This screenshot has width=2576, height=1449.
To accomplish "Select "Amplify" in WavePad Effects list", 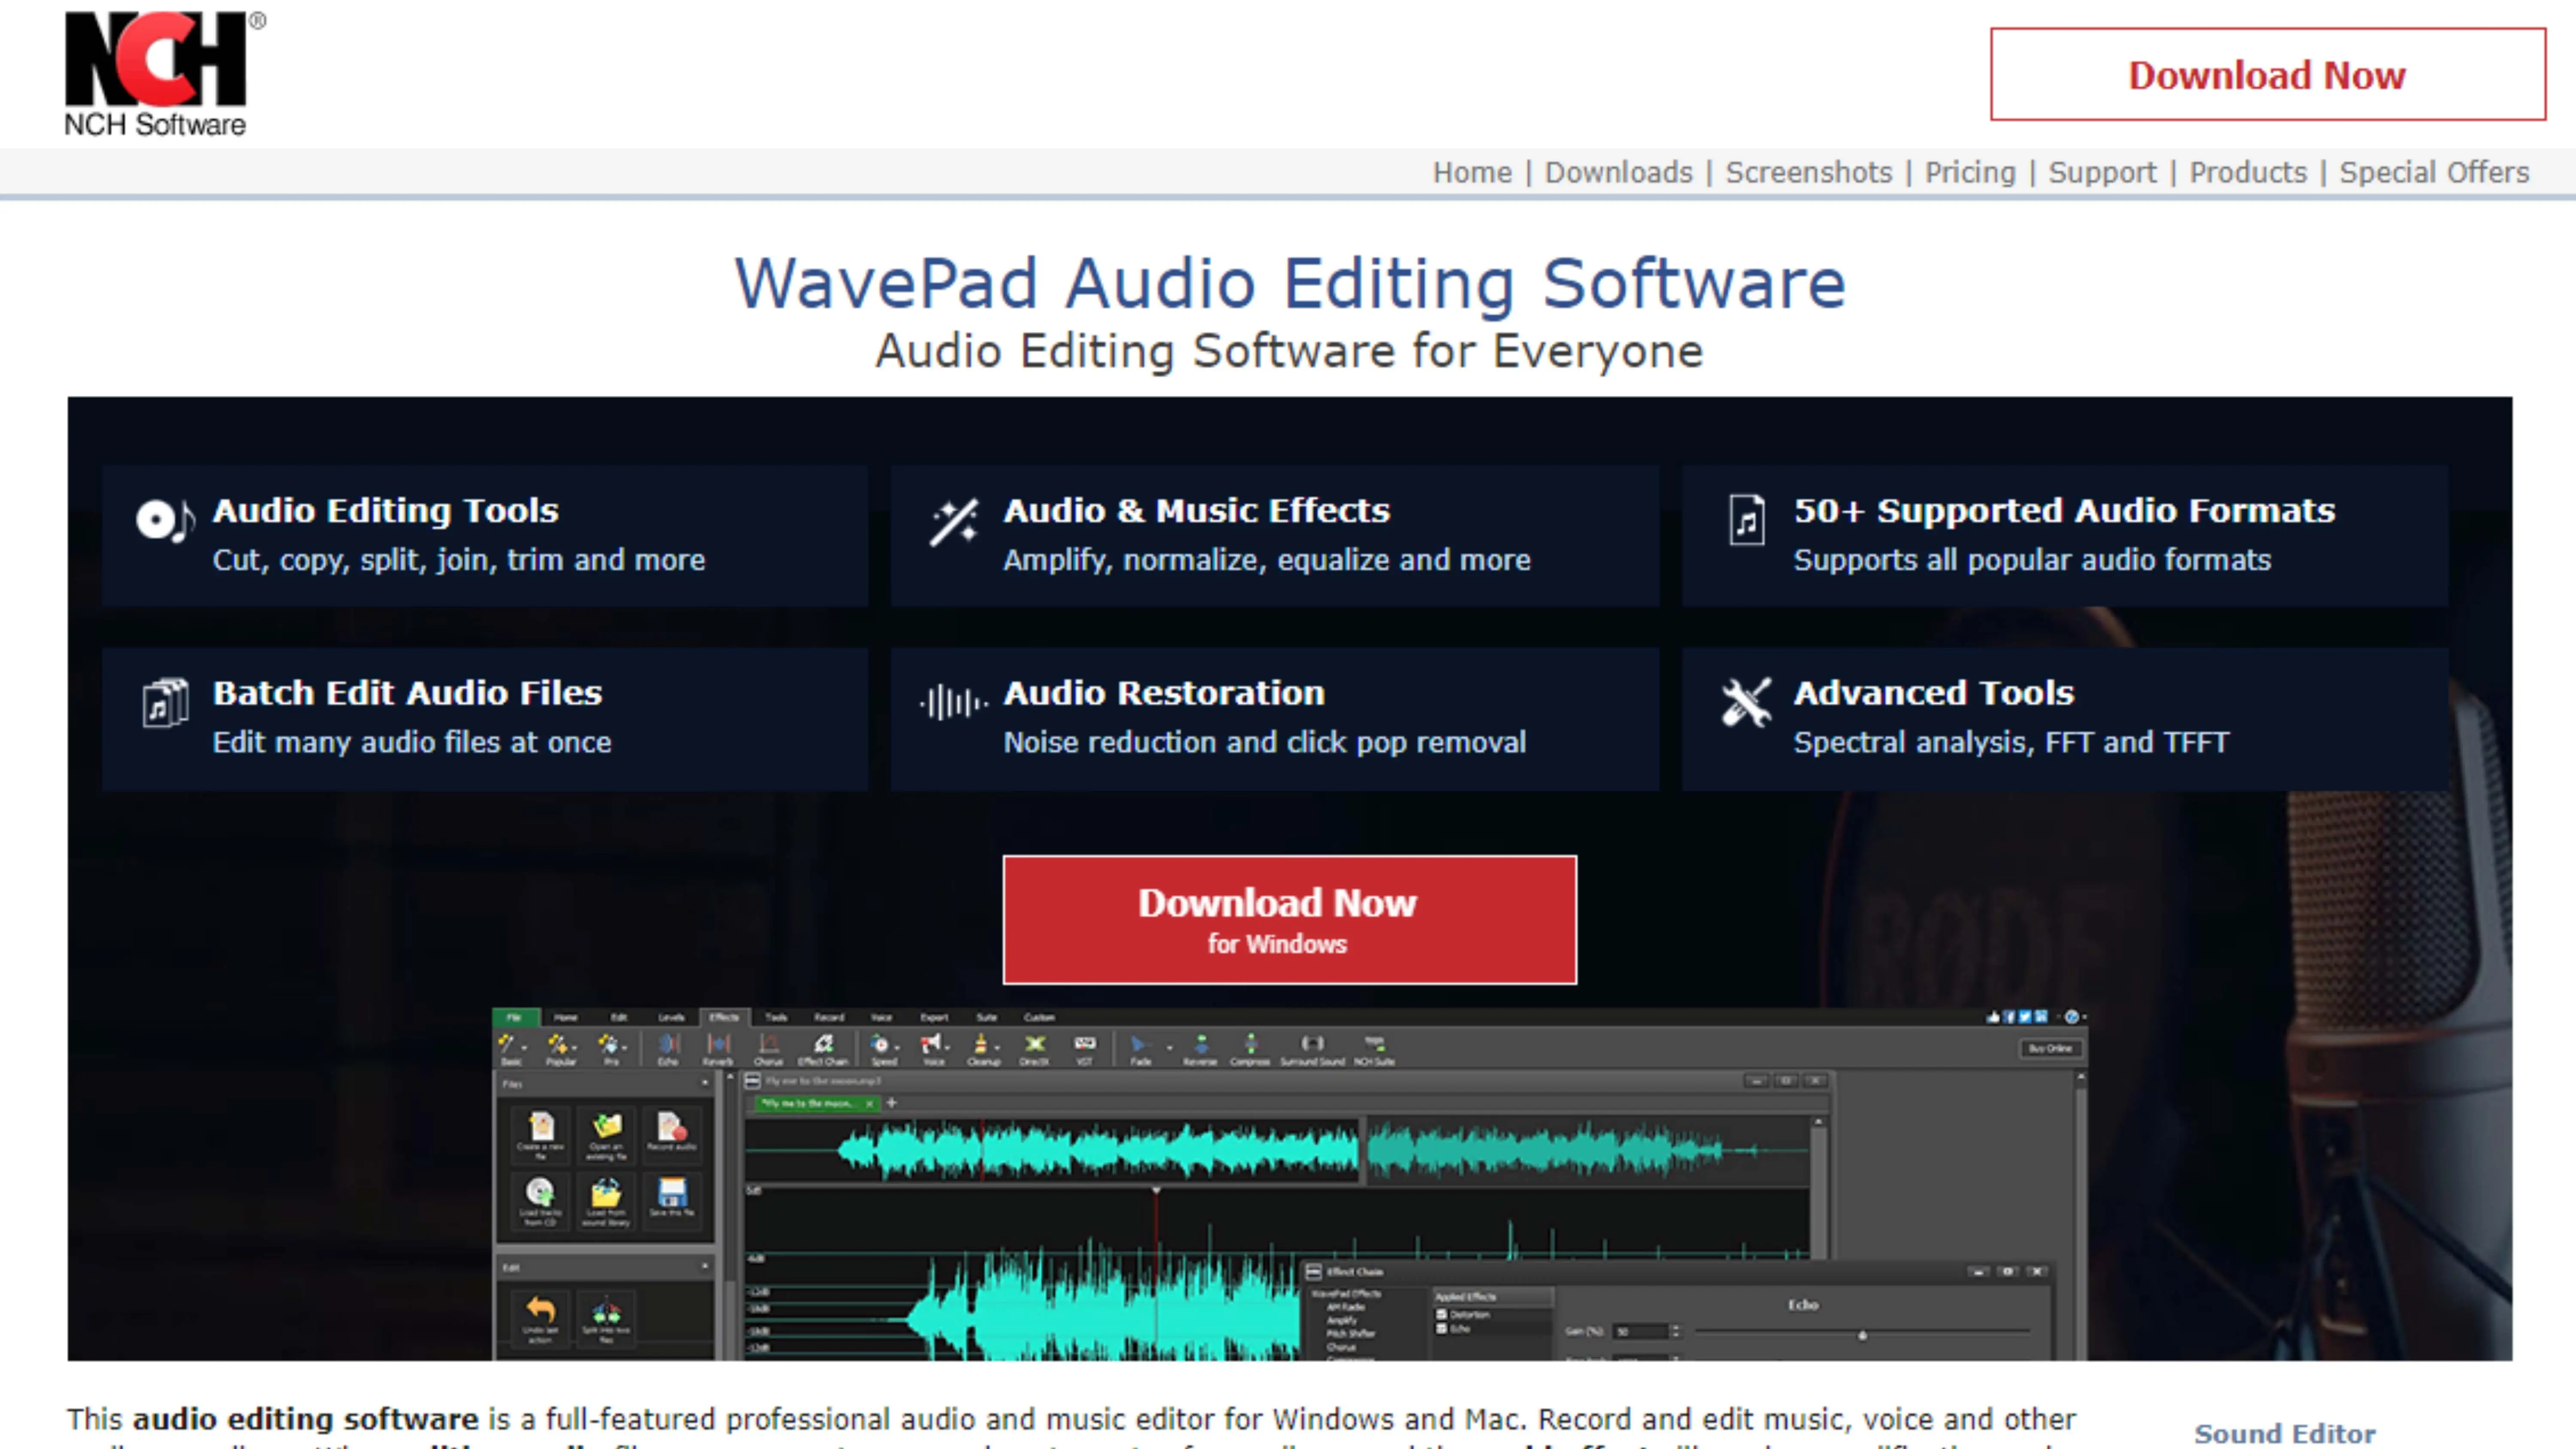I will 1342,1320.
